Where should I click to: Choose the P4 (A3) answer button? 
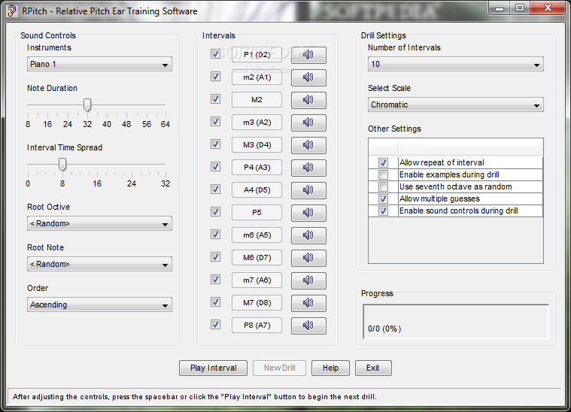coord(257,168)
